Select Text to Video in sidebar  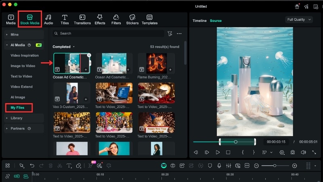pos(22,76)
